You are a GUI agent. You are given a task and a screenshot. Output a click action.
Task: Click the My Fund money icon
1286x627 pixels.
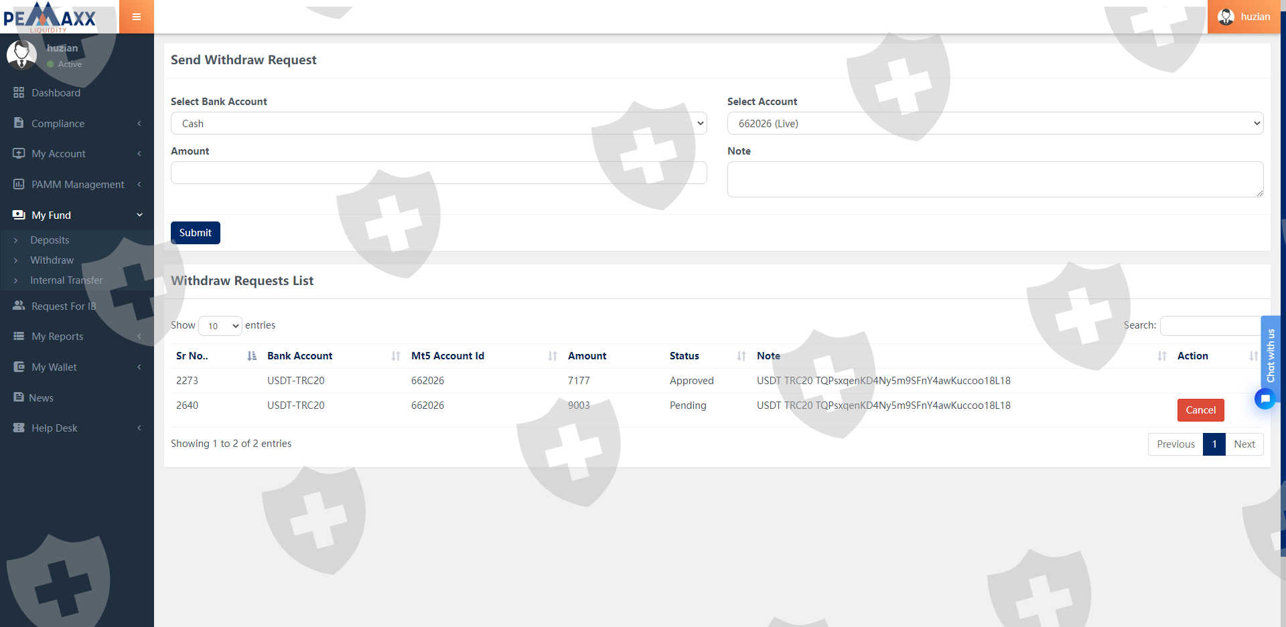pyautogui.click(x=19, y=215)
